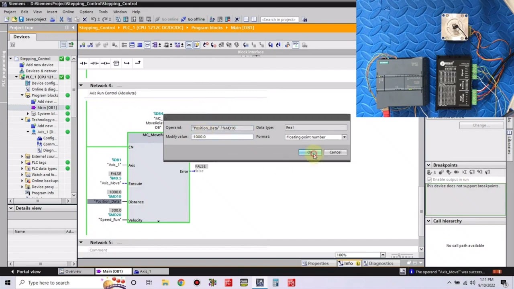Image resolution: width=514 pixels, height=289 pixels.
Task: Open the Options menu
Action: [86, 12]
